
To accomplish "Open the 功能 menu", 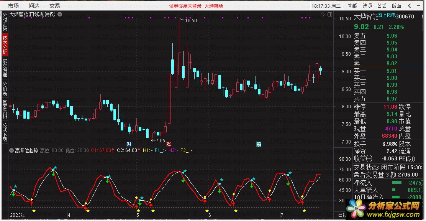I will pos(353,6).
